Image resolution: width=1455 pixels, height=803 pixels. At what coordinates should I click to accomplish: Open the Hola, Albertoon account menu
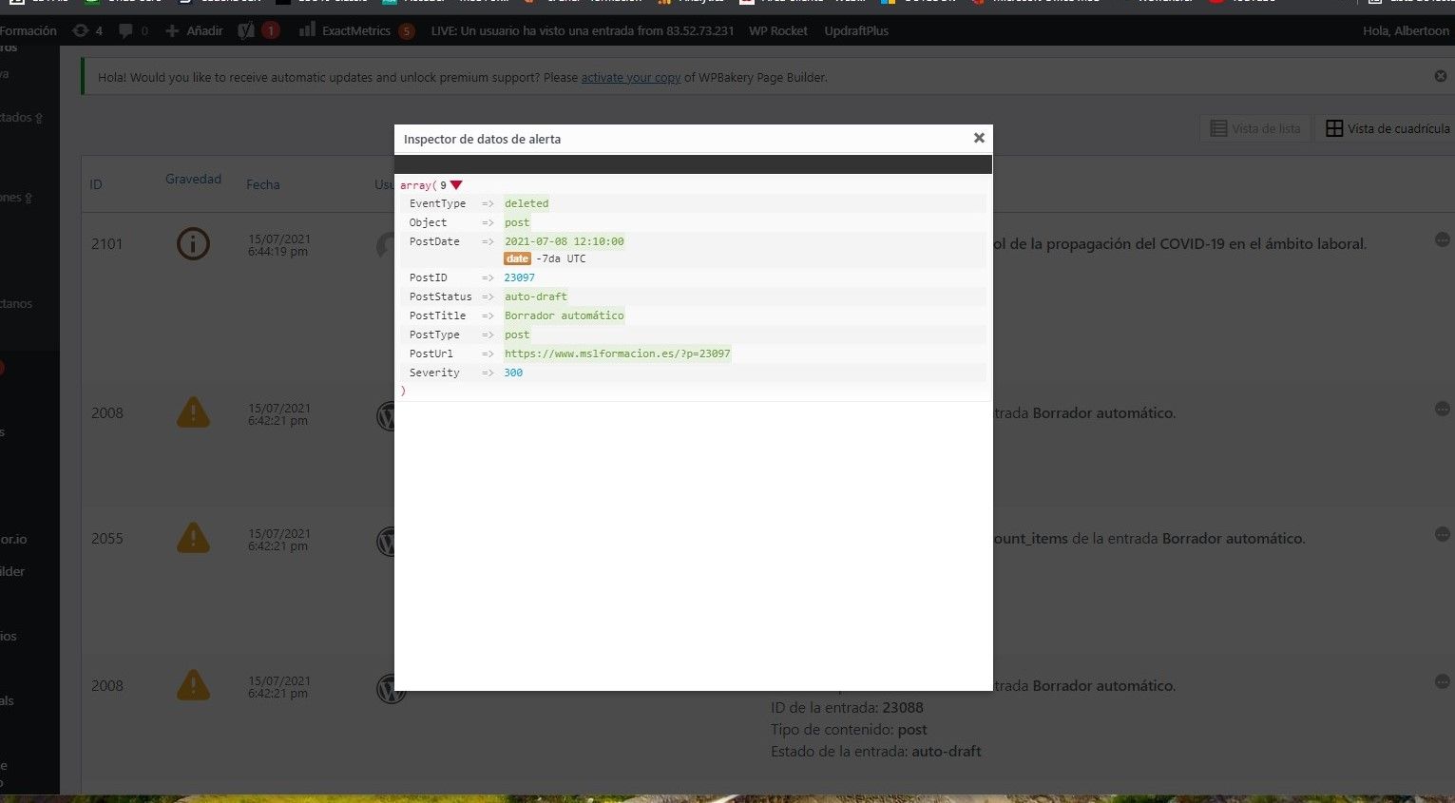[x=1406, y=30]
